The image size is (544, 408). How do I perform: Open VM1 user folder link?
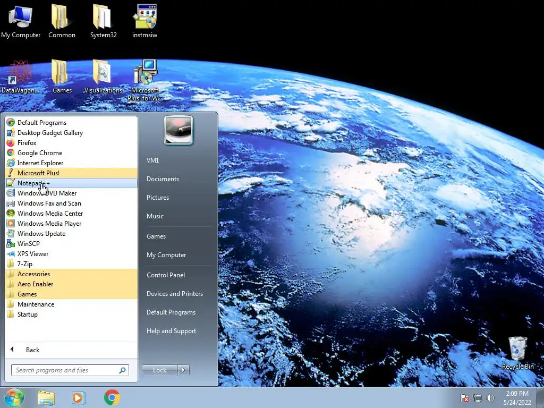click(x=178, y=160)
